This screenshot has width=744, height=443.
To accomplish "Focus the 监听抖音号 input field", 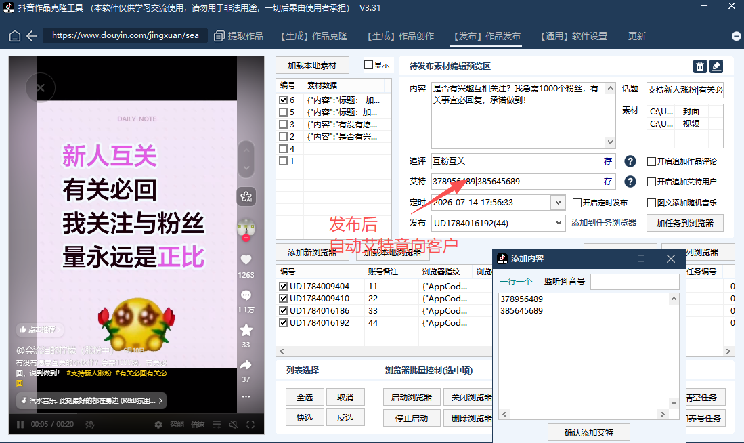I will [x=635, y=282].
